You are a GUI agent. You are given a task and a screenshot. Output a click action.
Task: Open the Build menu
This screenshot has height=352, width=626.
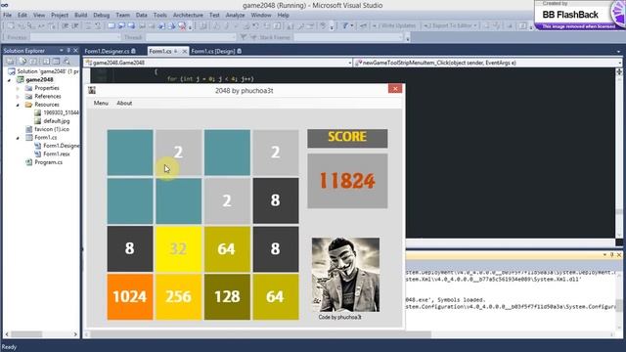coord(80,16)
